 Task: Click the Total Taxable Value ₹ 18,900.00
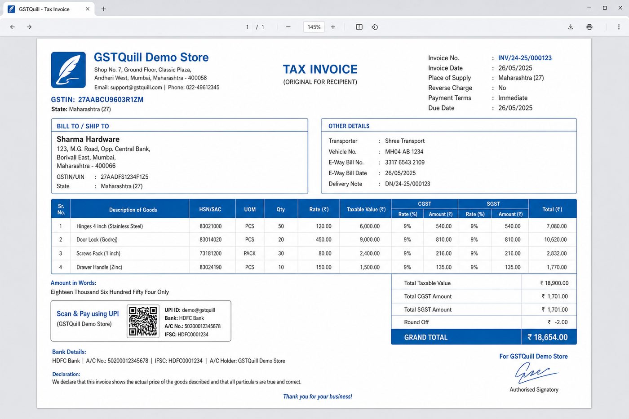click(x=554, y=283)
